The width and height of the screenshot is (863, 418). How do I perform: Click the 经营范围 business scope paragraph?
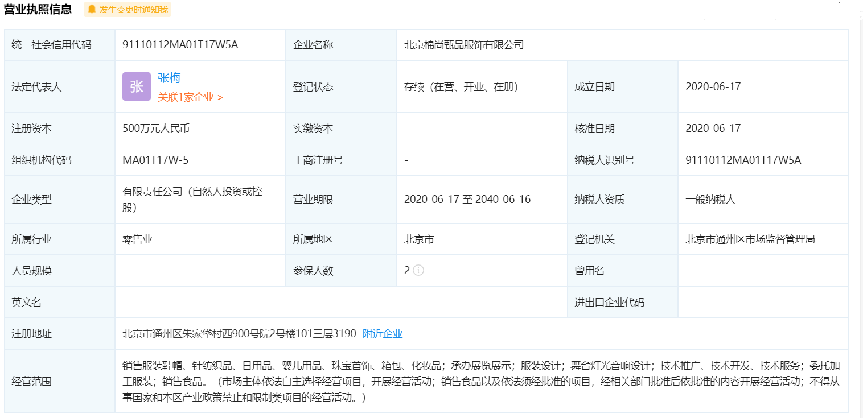[481, 382]
